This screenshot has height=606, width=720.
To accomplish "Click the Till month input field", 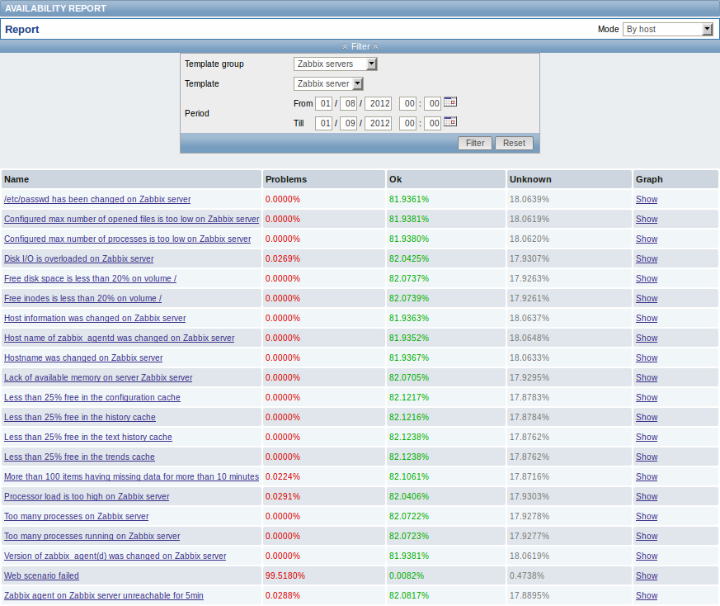I will 349,123.
